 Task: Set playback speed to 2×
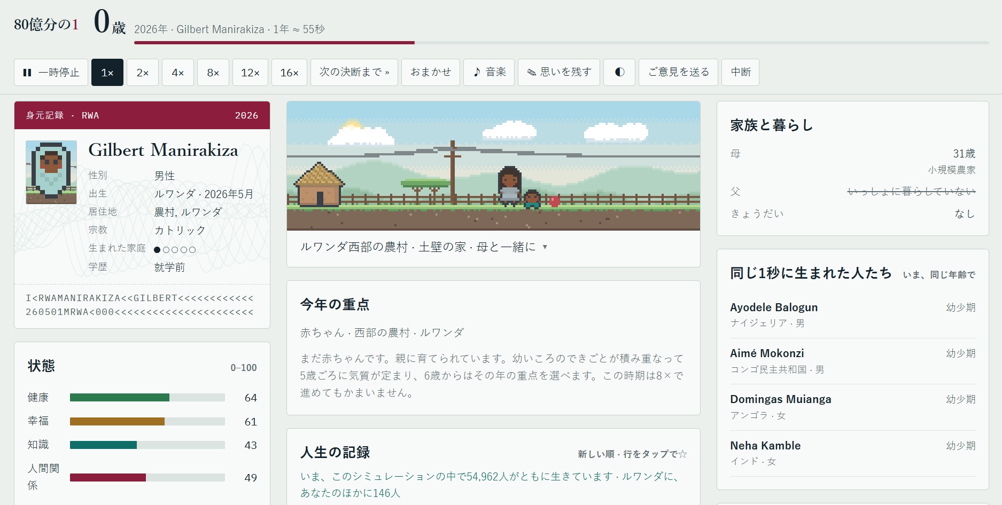[x=143, y=72]
